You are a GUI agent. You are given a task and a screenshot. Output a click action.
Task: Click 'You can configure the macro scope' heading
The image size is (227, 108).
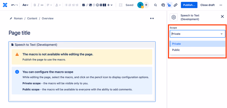48,72
